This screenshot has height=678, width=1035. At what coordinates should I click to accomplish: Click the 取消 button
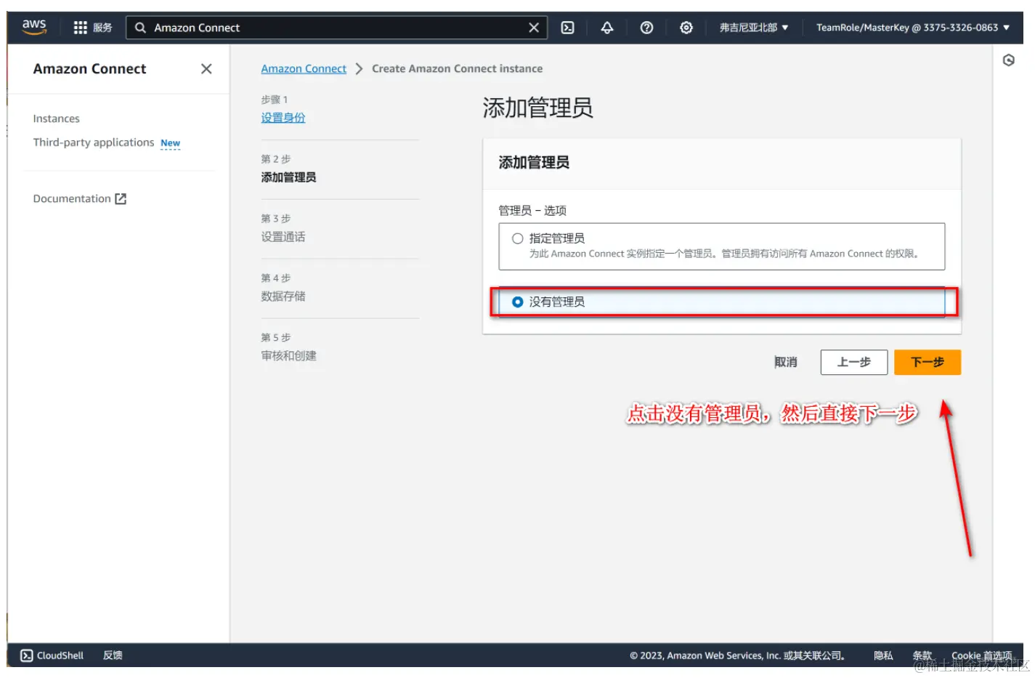point(786,362)
